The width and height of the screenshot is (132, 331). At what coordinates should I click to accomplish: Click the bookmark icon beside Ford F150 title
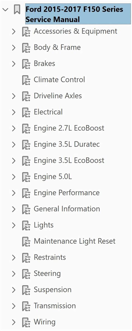[17, 10]
